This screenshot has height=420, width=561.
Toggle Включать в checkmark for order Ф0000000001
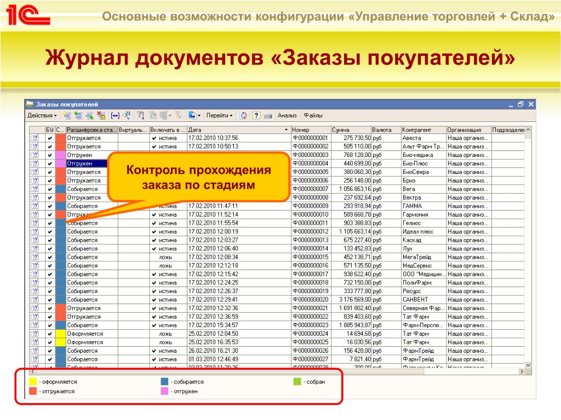pos(154,138)
